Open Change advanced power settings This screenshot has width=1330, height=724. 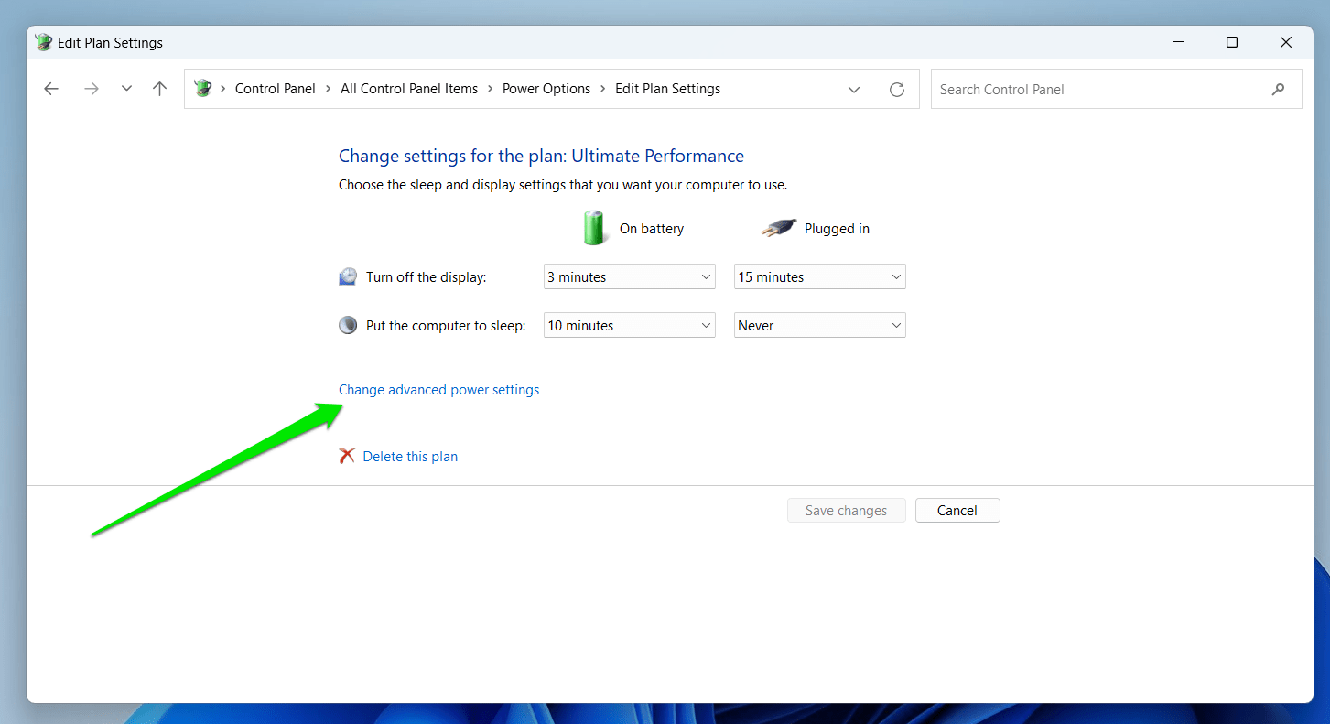(439, 390)
